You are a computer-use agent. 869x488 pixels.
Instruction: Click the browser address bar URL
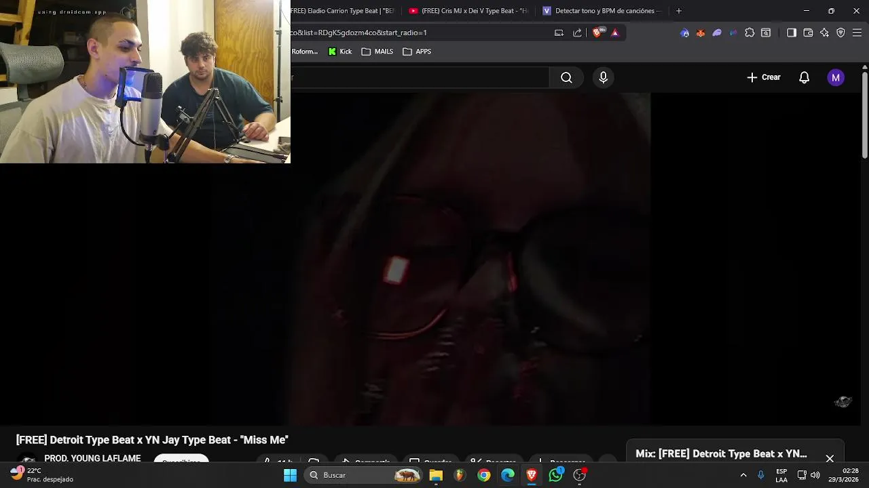(x=358, y=33)
